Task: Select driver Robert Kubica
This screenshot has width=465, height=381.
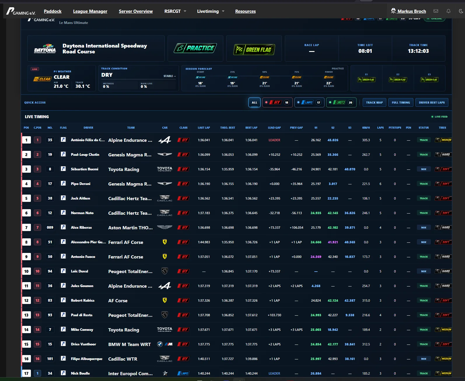Action: click(x=83, y=300)
